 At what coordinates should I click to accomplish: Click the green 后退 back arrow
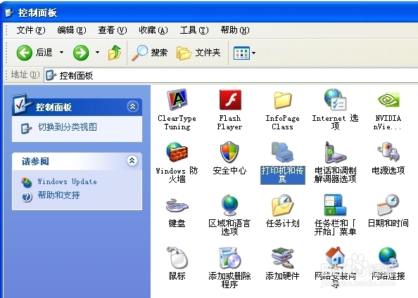(x=24, y=53)
